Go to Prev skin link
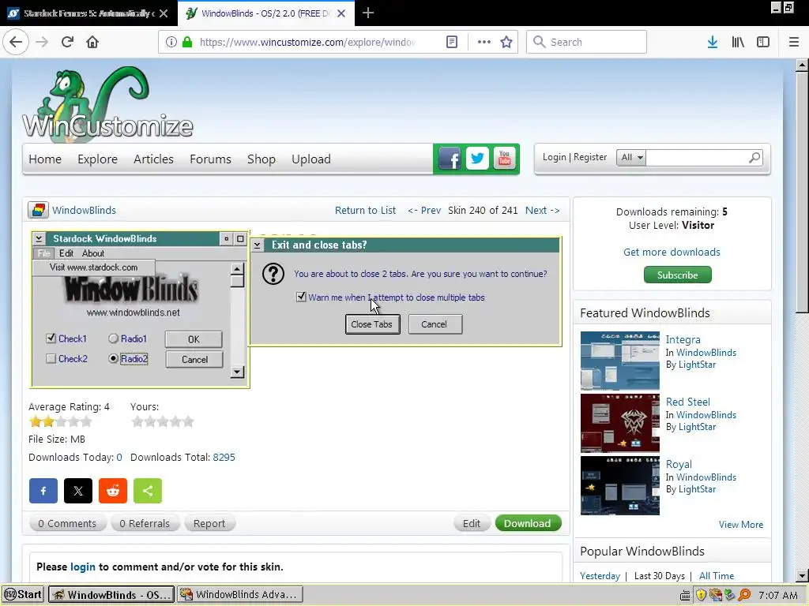 (x=424, y=210)
